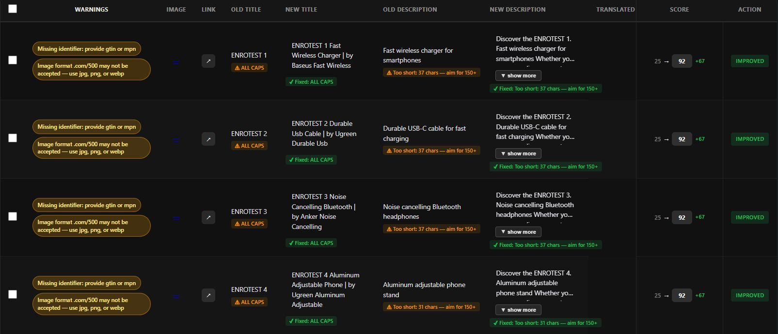Toggle the select-all checkbox in header
The width and height of the screenshot is (778, 334).
pos(13,9)
